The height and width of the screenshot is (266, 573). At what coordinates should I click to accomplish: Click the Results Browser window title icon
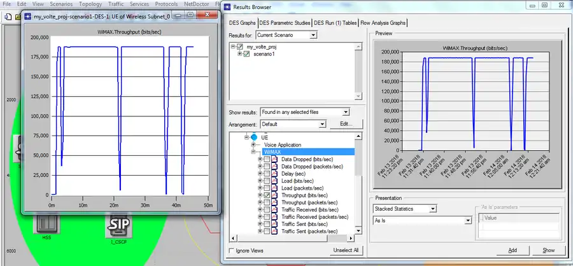pyautogui.click(x=227, y=7)
